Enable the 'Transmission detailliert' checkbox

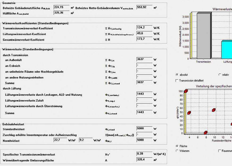point(177,80)
